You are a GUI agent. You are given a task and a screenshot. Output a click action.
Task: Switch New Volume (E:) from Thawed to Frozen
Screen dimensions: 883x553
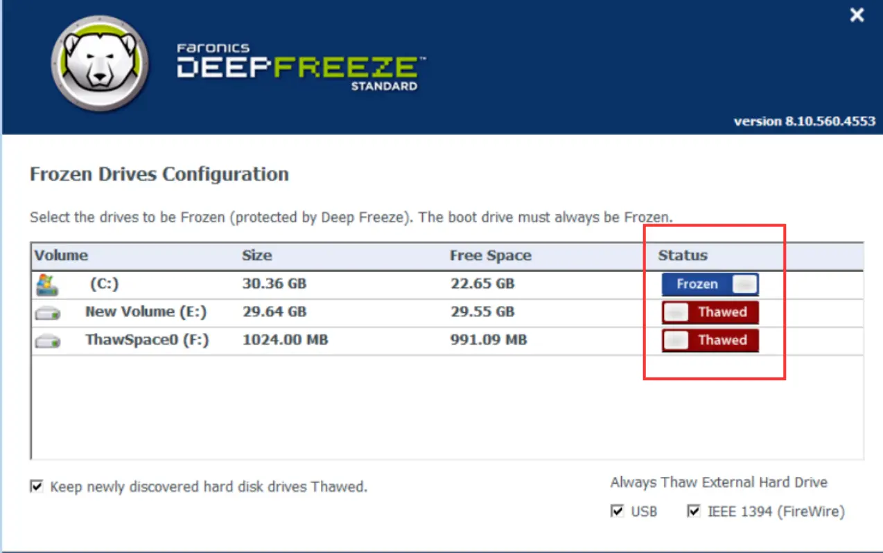click(x=710, y=312)
